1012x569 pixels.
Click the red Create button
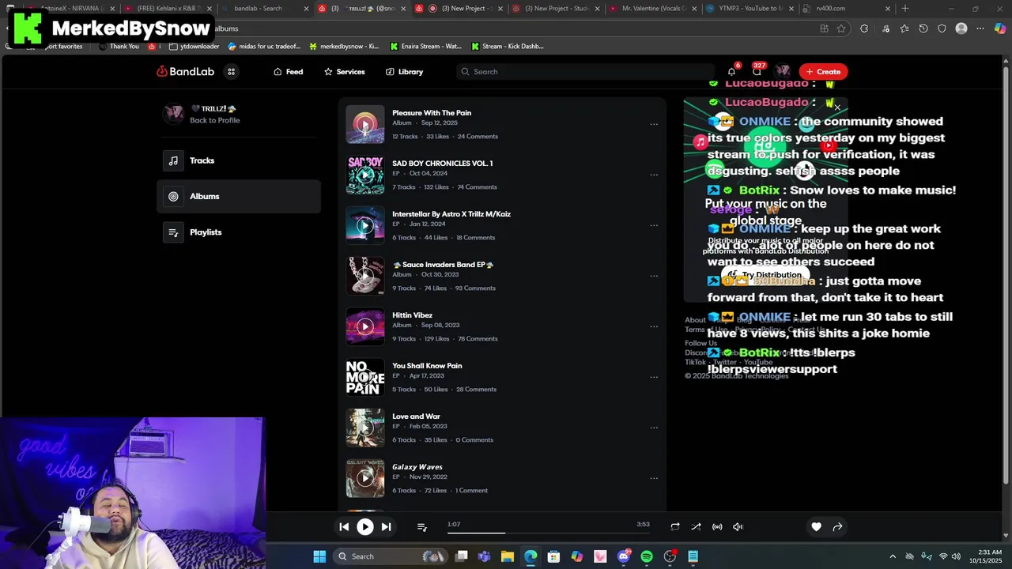pos(823,72)
